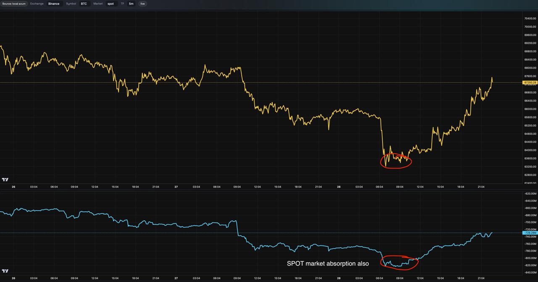Click date 26 on lower chart time axis
Screen dimensions: 538x282
(13, 278)
